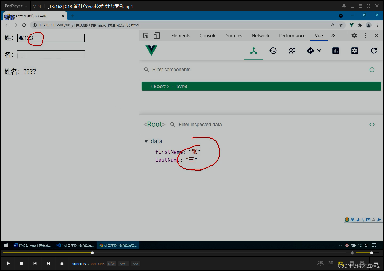Pin PotPlayer window on top

[x=344, y=6]
